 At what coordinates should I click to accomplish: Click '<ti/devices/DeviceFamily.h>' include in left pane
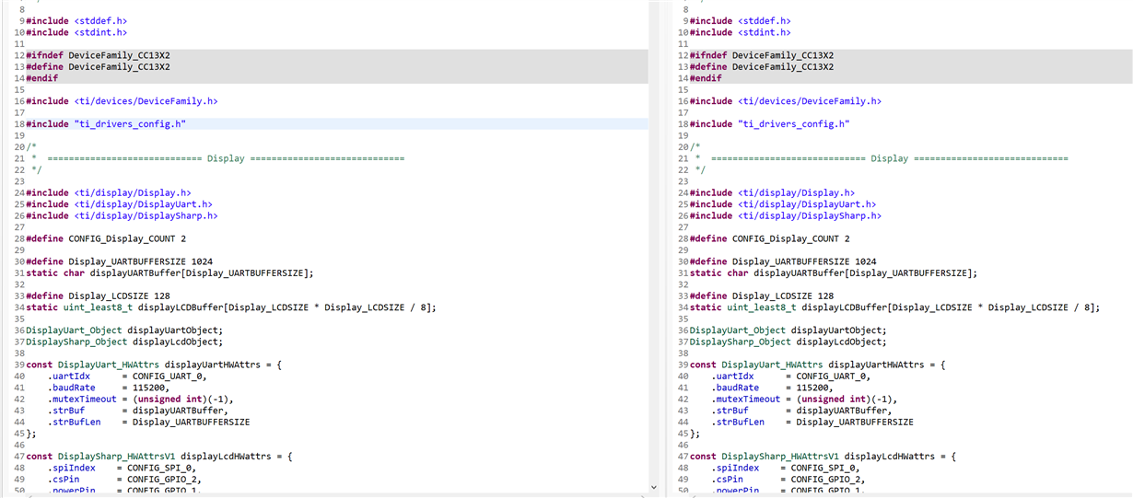point(146,101)
